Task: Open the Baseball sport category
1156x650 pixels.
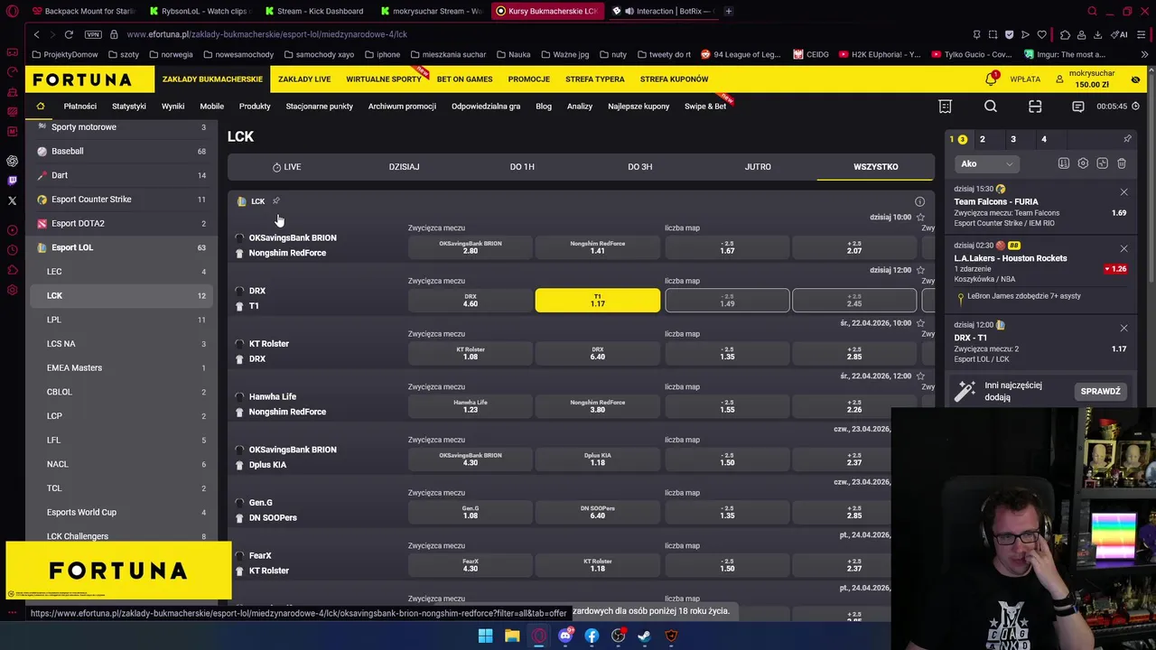Action: coord(122,151)
